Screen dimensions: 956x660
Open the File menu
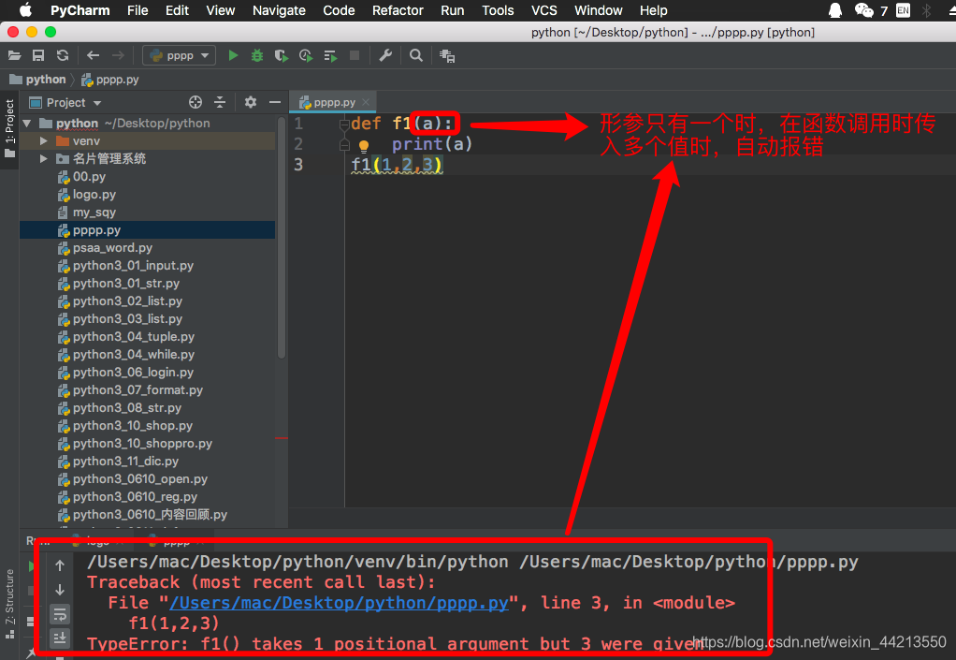click(x=138, y=10)
